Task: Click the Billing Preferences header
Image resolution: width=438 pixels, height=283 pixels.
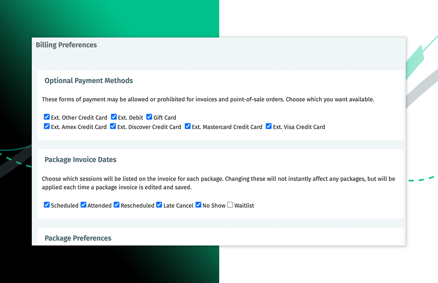Action: click(x=66, y=45)
